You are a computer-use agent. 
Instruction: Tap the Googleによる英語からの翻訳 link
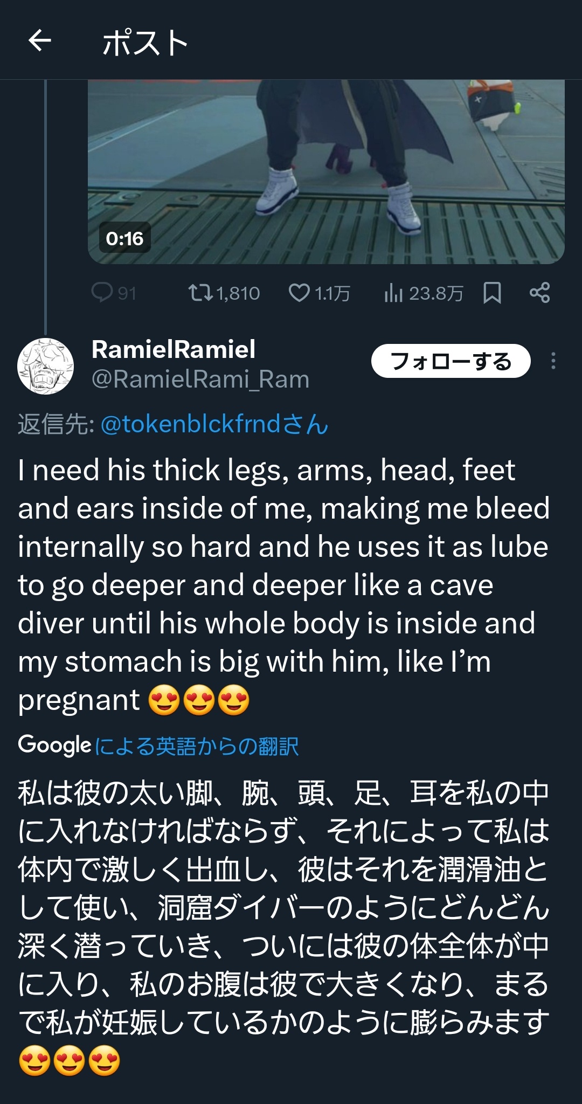click(158, 746)
